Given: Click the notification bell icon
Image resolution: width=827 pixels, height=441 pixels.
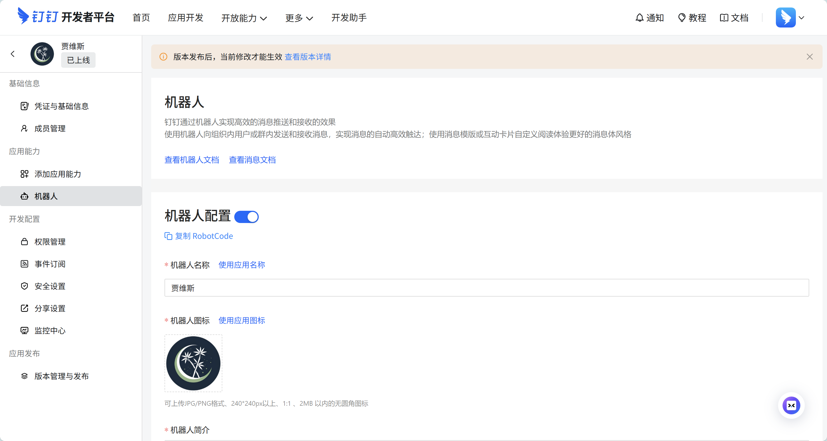Looking at the screenshot, I should click(639, 18).
